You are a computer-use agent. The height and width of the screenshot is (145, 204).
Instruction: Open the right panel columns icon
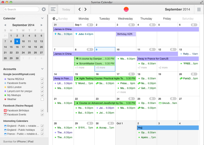199,9
